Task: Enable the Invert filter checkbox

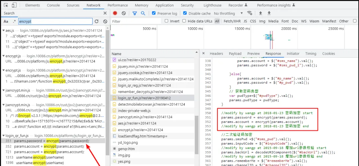Action: tap(166, 21)
